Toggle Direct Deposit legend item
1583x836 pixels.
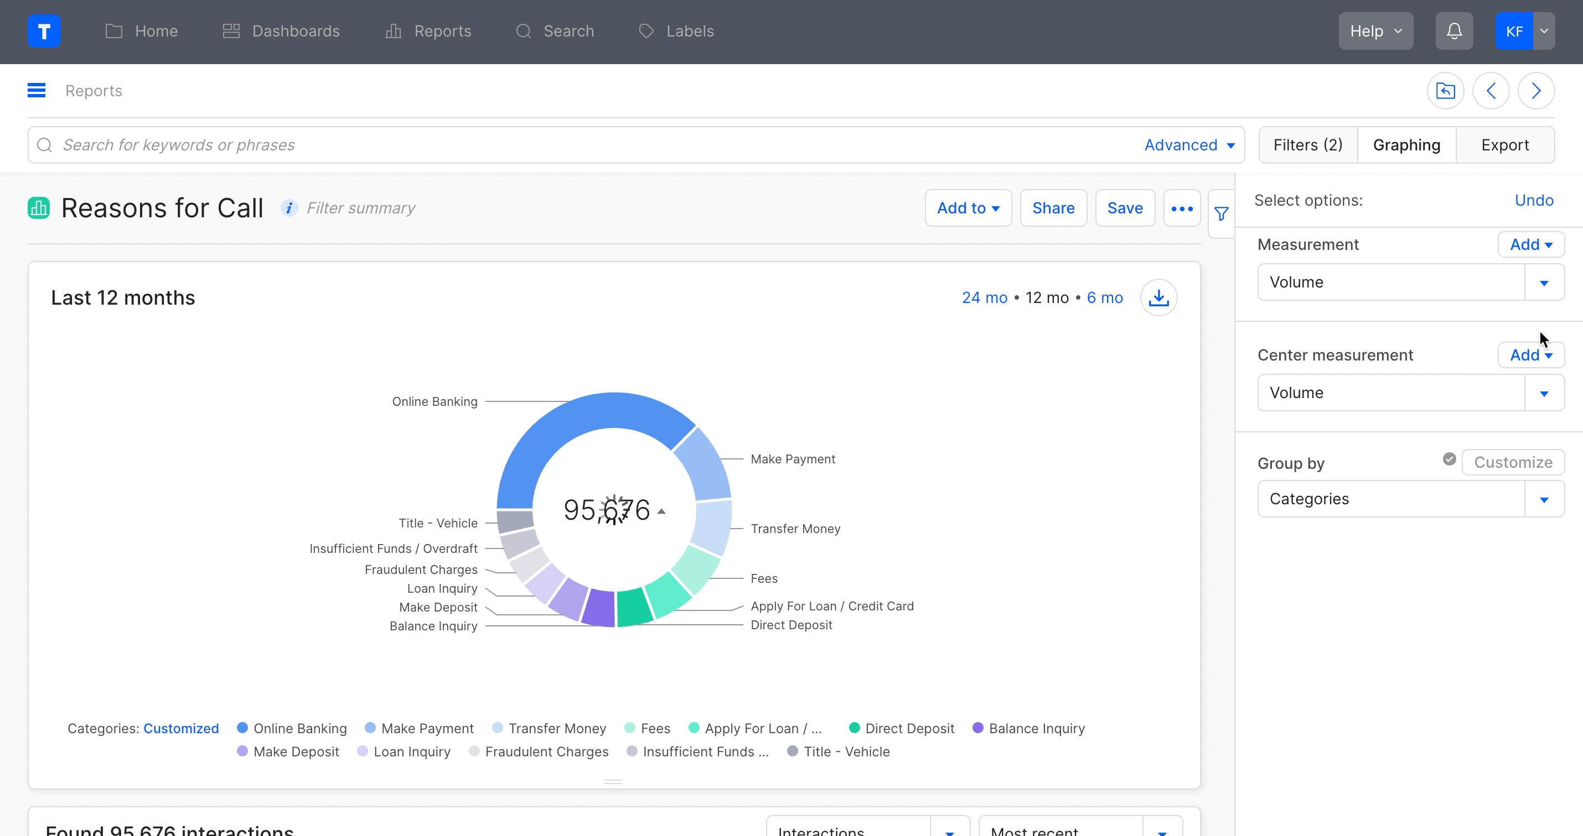(x=909, y=729)
